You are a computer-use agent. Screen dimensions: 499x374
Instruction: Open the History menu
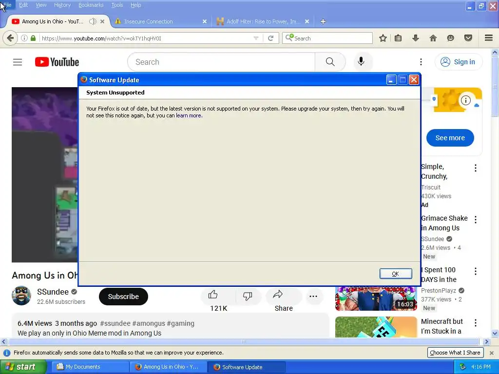(62, 5)
